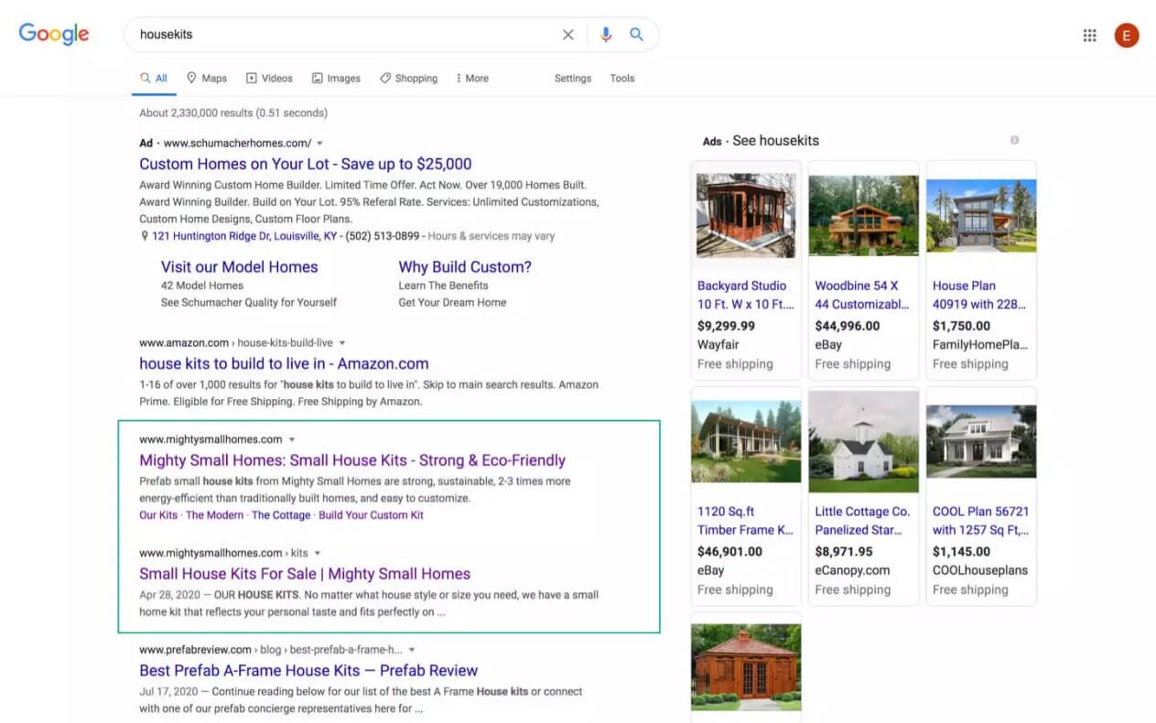Follow The Cottage sitelink
The width and height of the screenshot is (1156, 723).
click(x=281, y=515)
